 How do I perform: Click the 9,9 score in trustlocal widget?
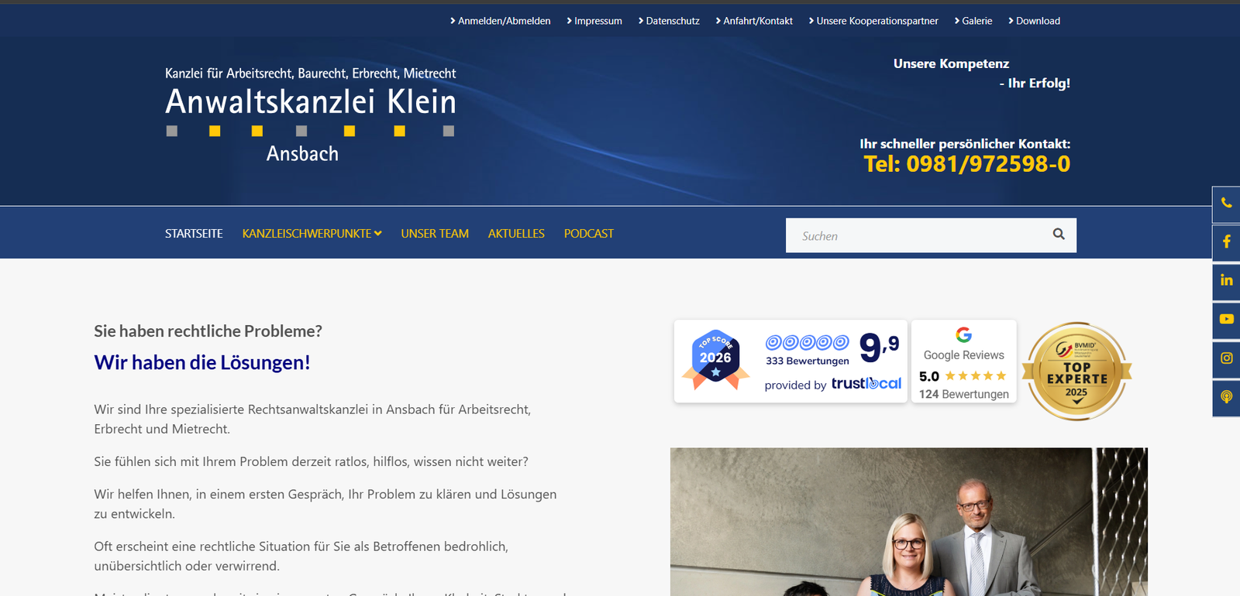click(880, 347)
